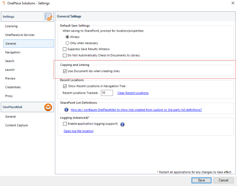
Task: Toggle Show Recent Locations in Navigation Tree
Action: point(65,86)
